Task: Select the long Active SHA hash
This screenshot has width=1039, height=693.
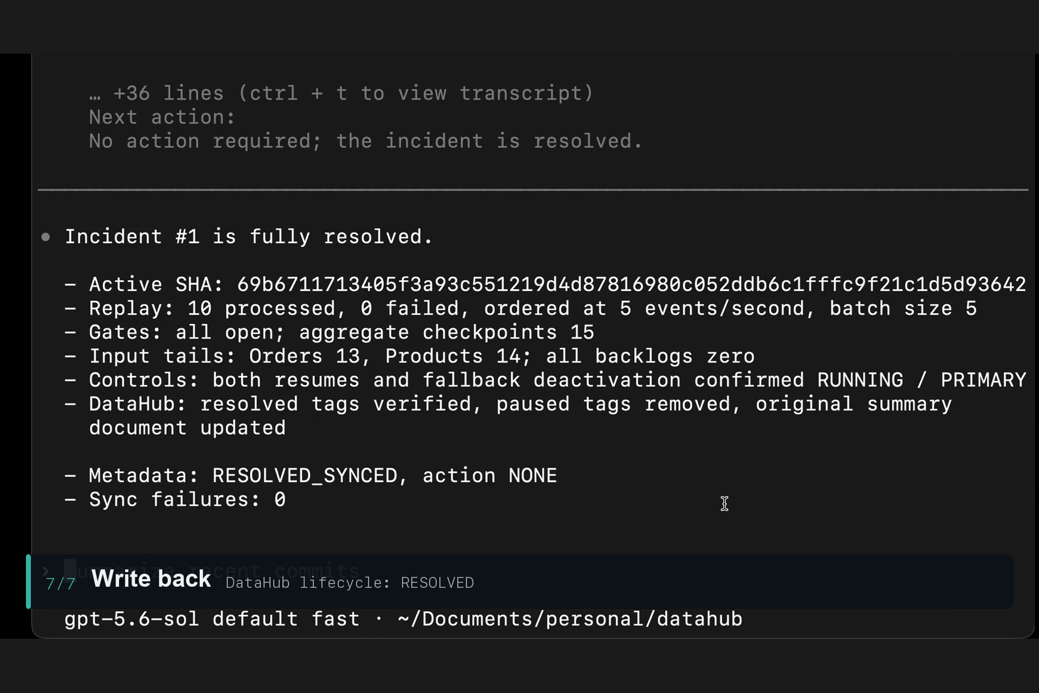Action: point(631,284)
